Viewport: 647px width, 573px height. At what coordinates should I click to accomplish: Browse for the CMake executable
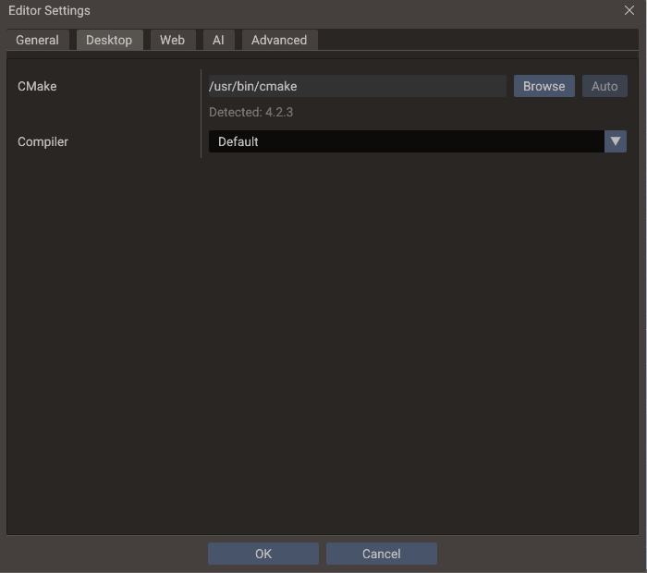click(x=543, y=86)
